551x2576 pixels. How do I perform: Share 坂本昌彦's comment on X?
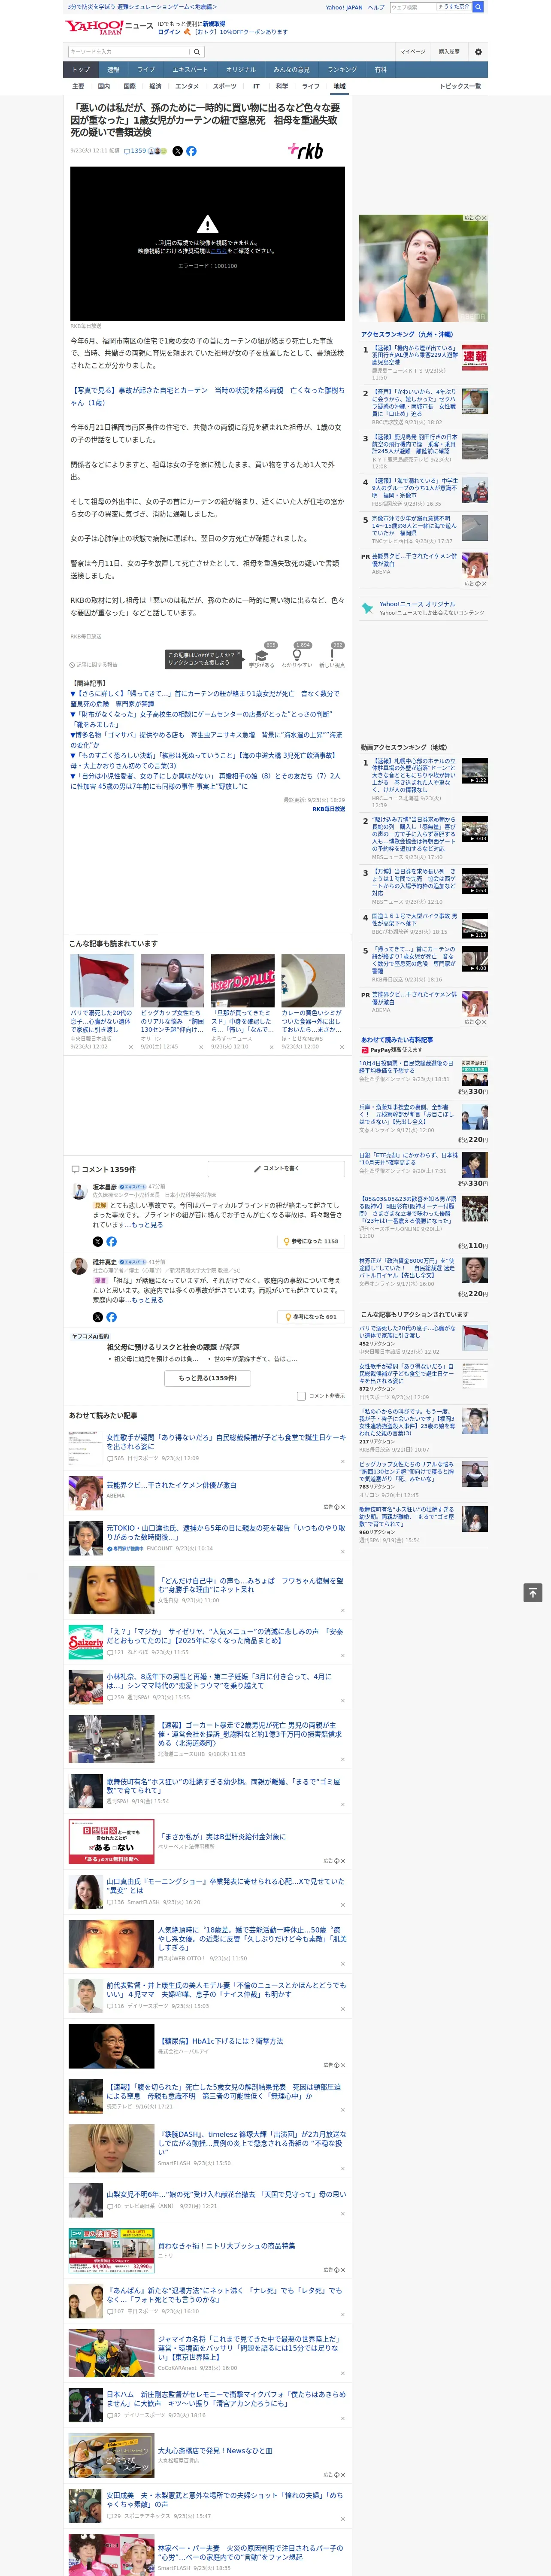(x=98, y=1241)
